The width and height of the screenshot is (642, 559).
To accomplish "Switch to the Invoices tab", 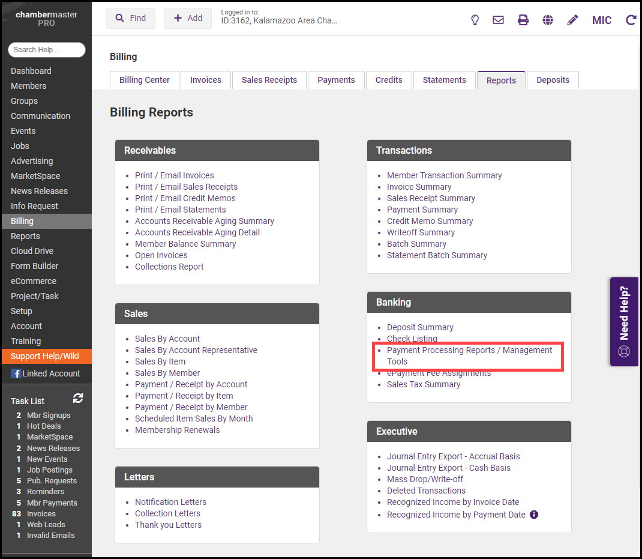I will [x=206, y=80].
